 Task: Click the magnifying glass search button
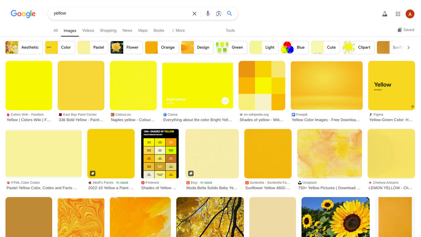tap(229, 13)
